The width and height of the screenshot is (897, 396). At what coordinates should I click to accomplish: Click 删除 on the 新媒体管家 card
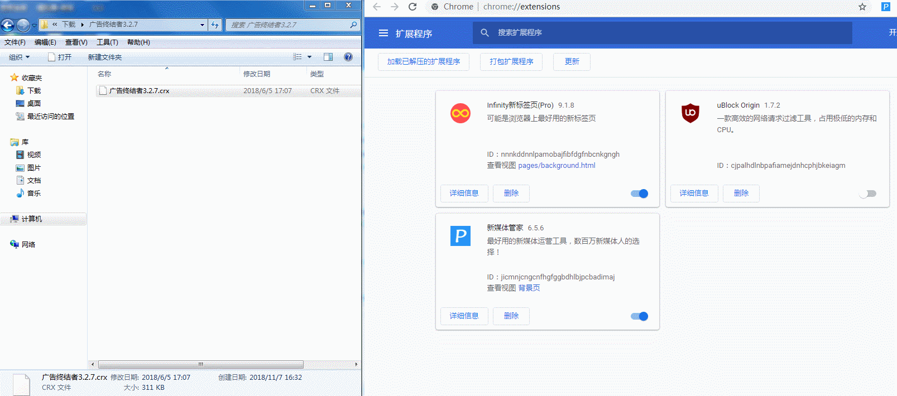click(x=511, y=316)
